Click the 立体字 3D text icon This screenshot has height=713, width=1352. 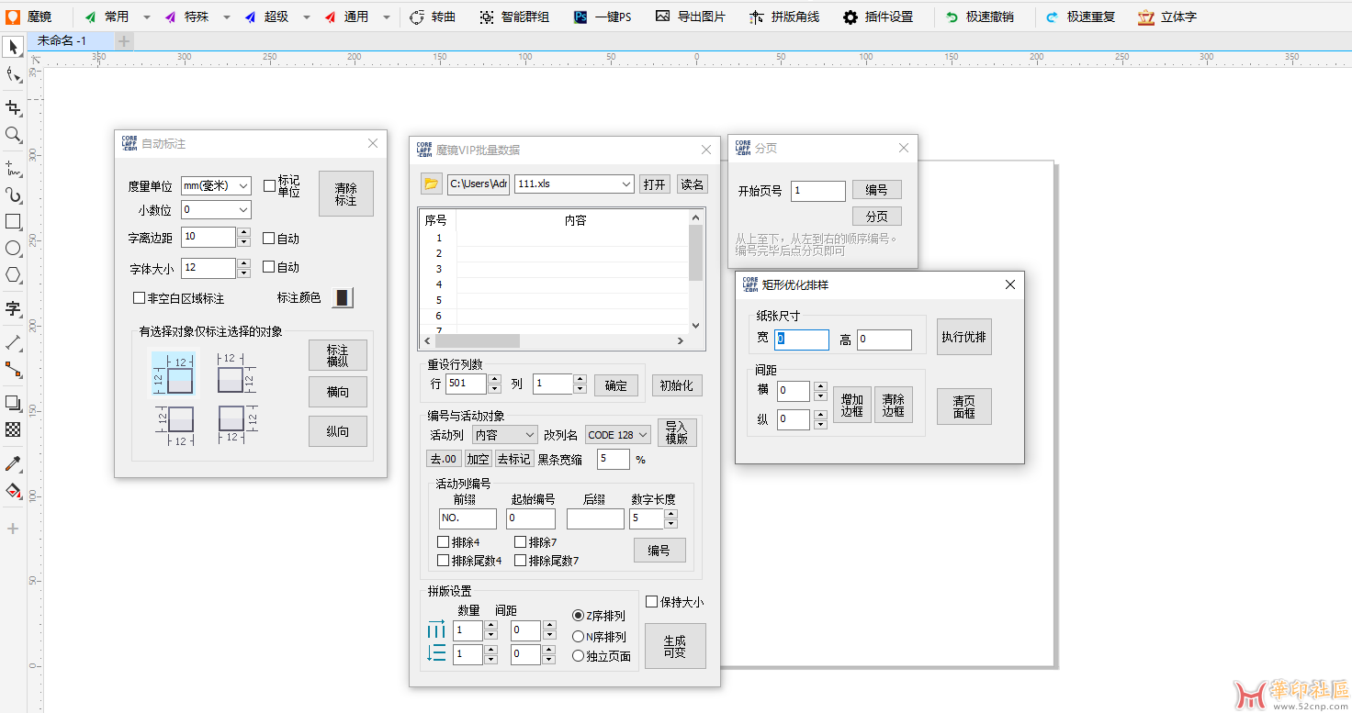click(1145, 17)
